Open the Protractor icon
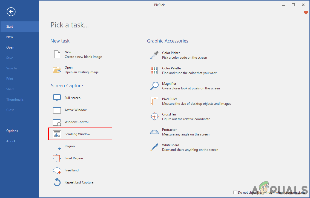This screenshot has height=198, width=310. [x=154, y=132]
